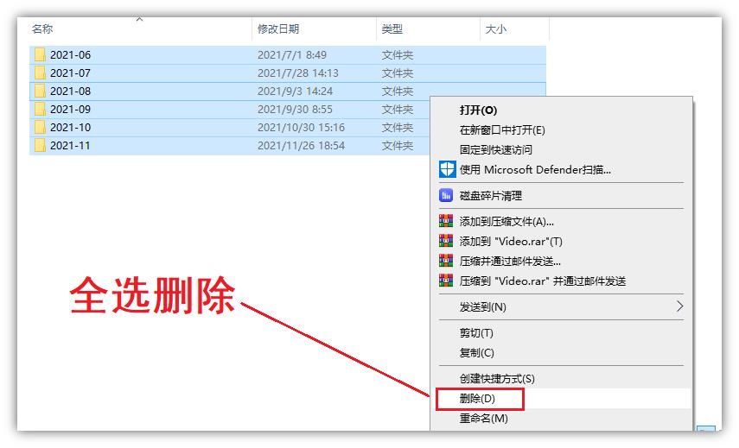Choose 固定到快速访问 in the menu
The width and height of the screenshot is (739, 448).
point(496,149)
